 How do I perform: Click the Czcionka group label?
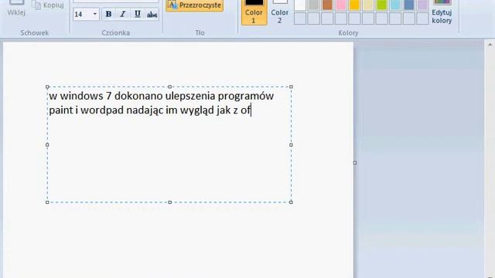coord(116,32)
